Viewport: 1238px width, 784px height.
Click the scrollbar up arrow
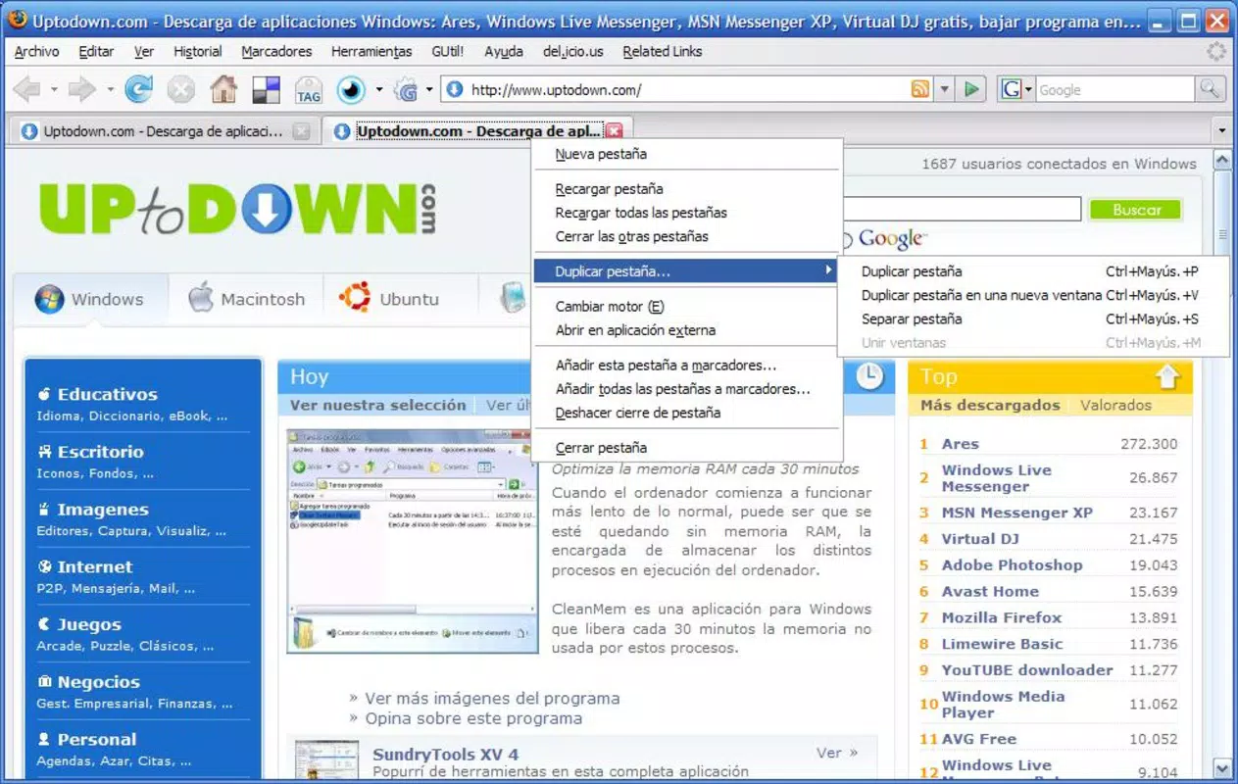coord(1222,160)
